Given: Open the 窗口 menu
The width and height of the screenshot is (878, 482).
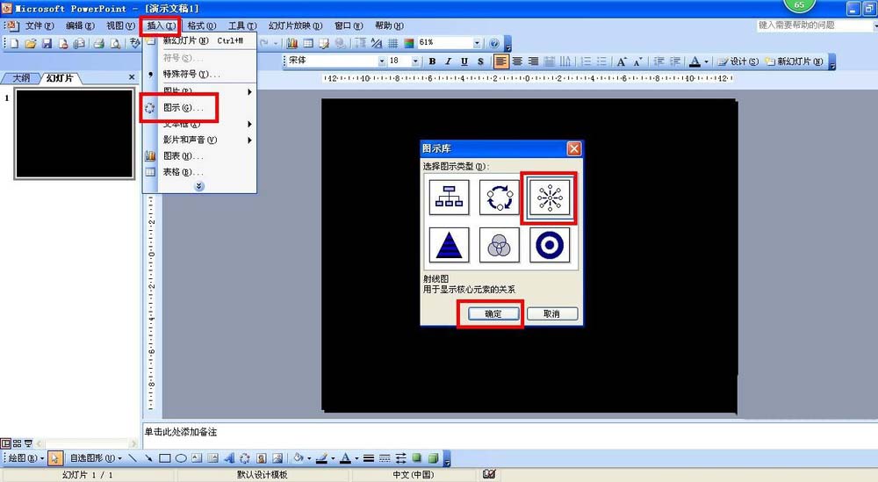Looking at the screenshot, I should tap(349, 25).
